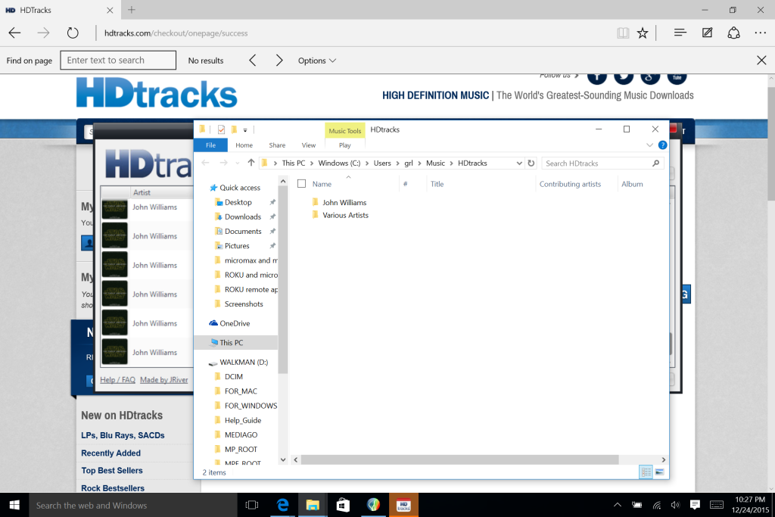Screen dimensions: 775x517
Task: Click the horizontal scrollbar in file list
Action: point(459,459)
